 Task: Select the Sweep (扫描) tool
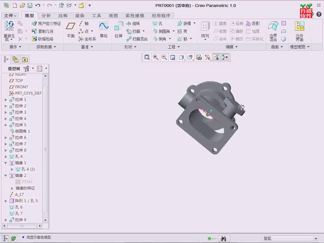tap(133, 31)
